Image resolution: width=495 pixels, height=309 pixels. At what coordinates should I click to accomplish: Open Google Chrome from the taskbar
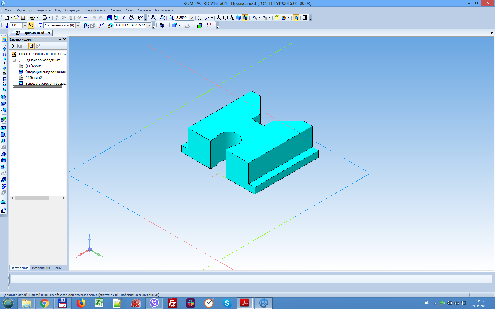click(x=44, y=303)
